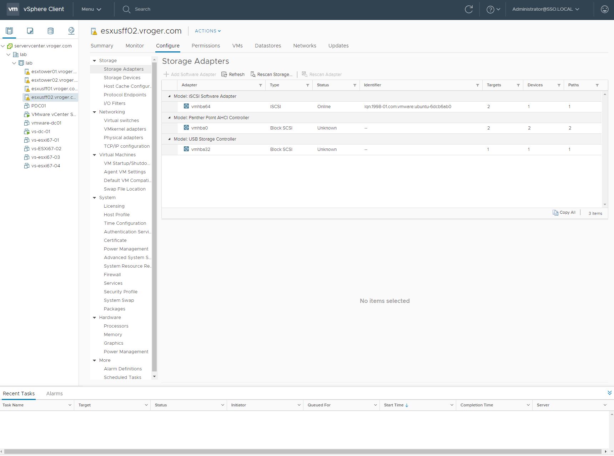Screen dimensions: 614x456
Task: Switch to the VMs tab
Action: 237,46
